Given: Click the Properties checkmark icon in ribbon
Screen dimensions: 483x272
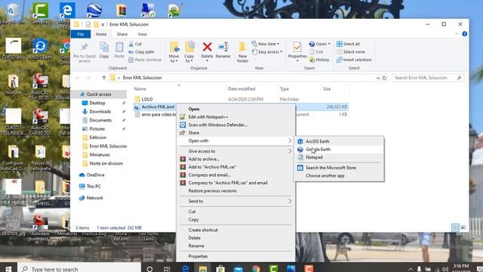Looking at the screenshot, I should (297, 47).
